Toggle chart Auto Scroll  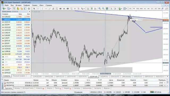point(112,9)
